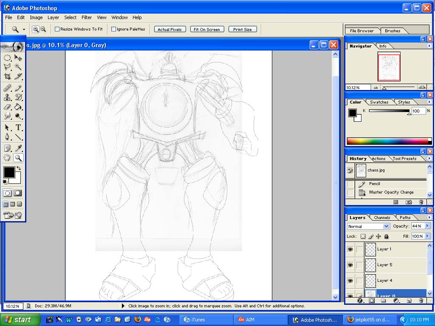
Task: Select the Pen tool
Action: pos(7,137)
